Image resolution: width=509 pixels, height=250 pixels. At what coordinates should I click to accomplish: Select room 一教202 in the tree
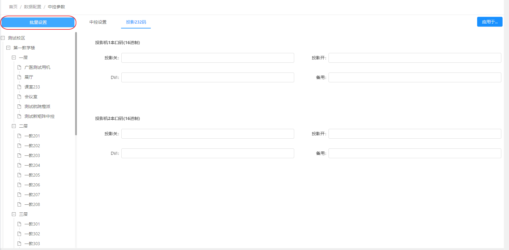click(32, 146)
